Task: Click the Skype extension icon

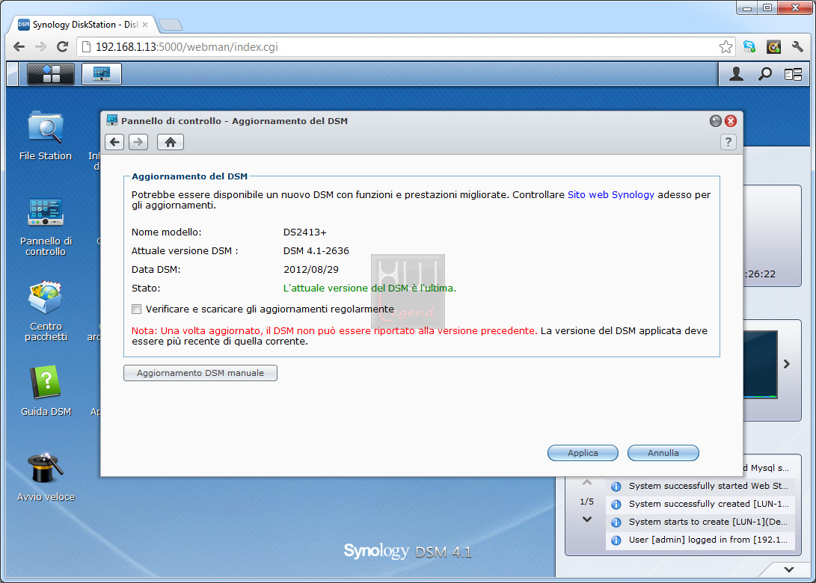Action: (749, 47)
